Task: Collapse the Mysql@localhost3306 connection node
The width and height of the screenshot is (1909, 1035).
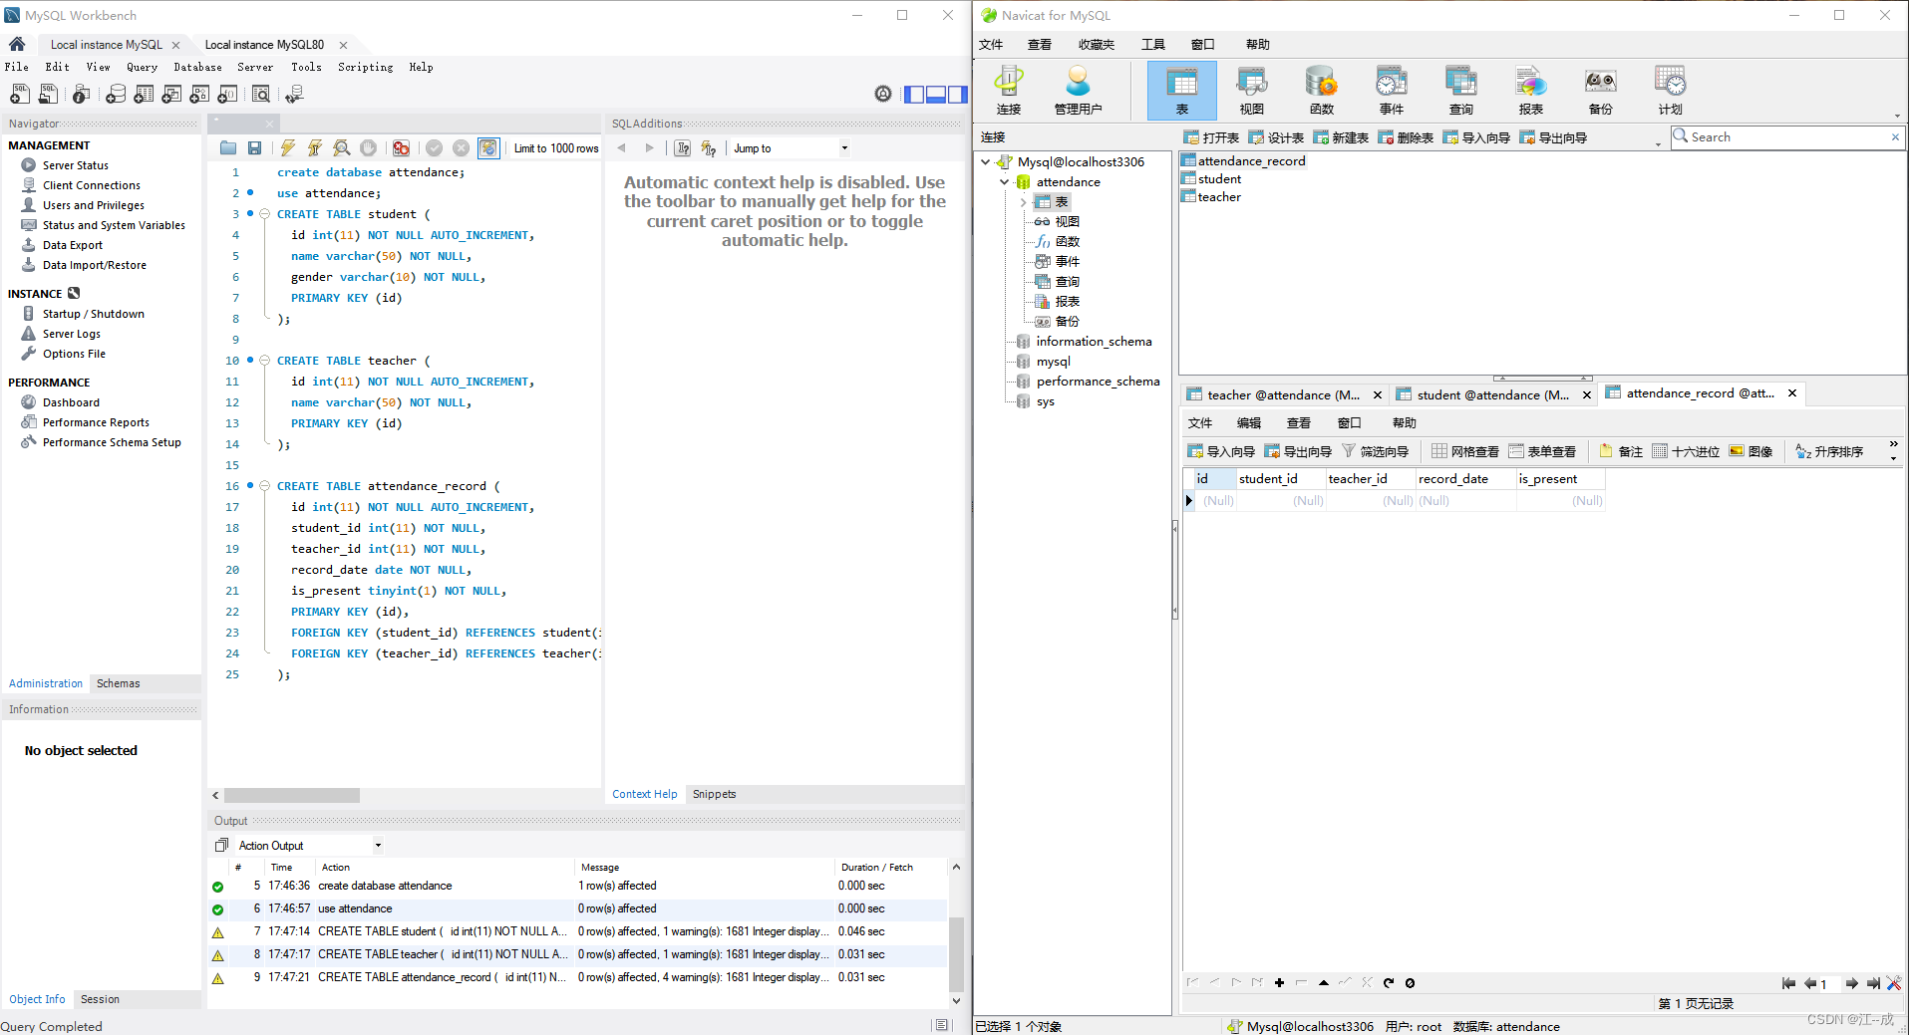Action: pos(986,161)
